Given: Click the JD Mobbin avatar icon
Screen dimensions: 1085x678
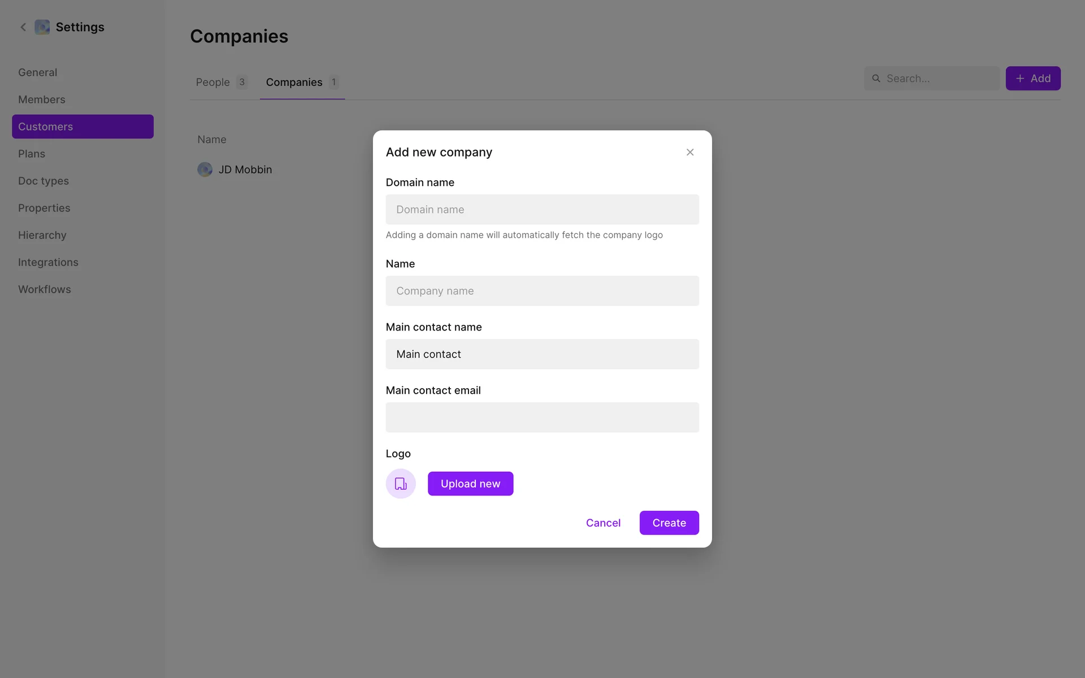Looking at the screenshot, I should 205,169.
